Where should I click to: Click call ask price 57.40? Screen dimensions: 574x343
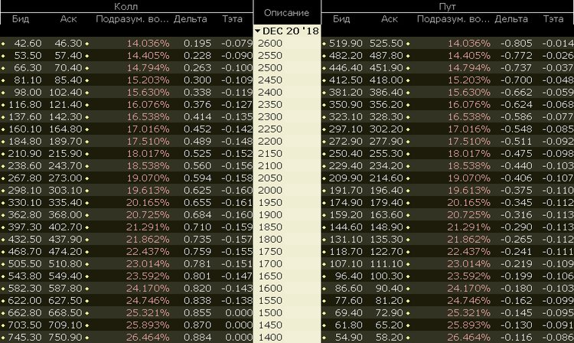68,56
